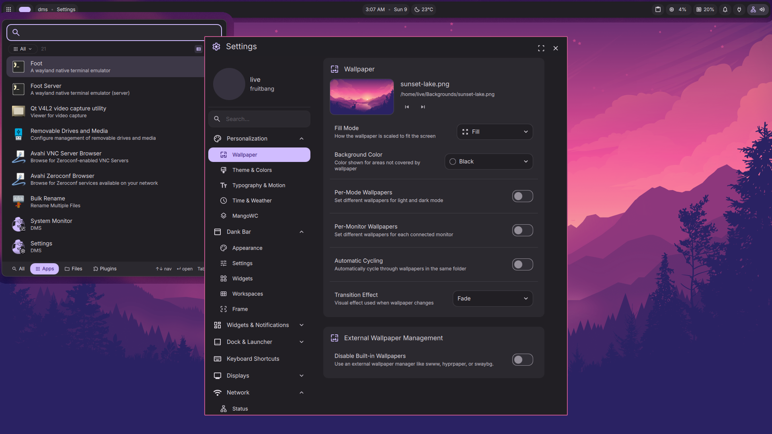This screenshot has height=434, width=772.
Task: Toggle launcher list view mode icon
Action: click(x=199, y=49)
